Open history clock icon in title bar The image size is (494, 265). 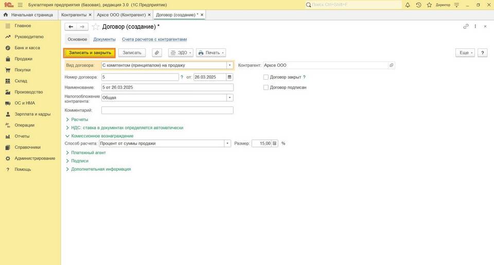tap(418, 5)
